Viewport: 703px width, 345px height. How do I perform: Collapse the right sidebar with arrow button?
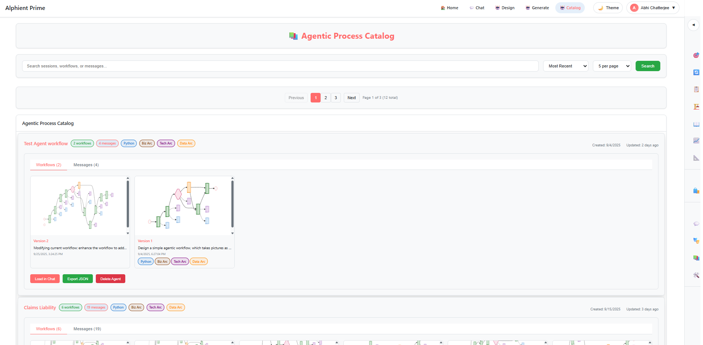693,25
